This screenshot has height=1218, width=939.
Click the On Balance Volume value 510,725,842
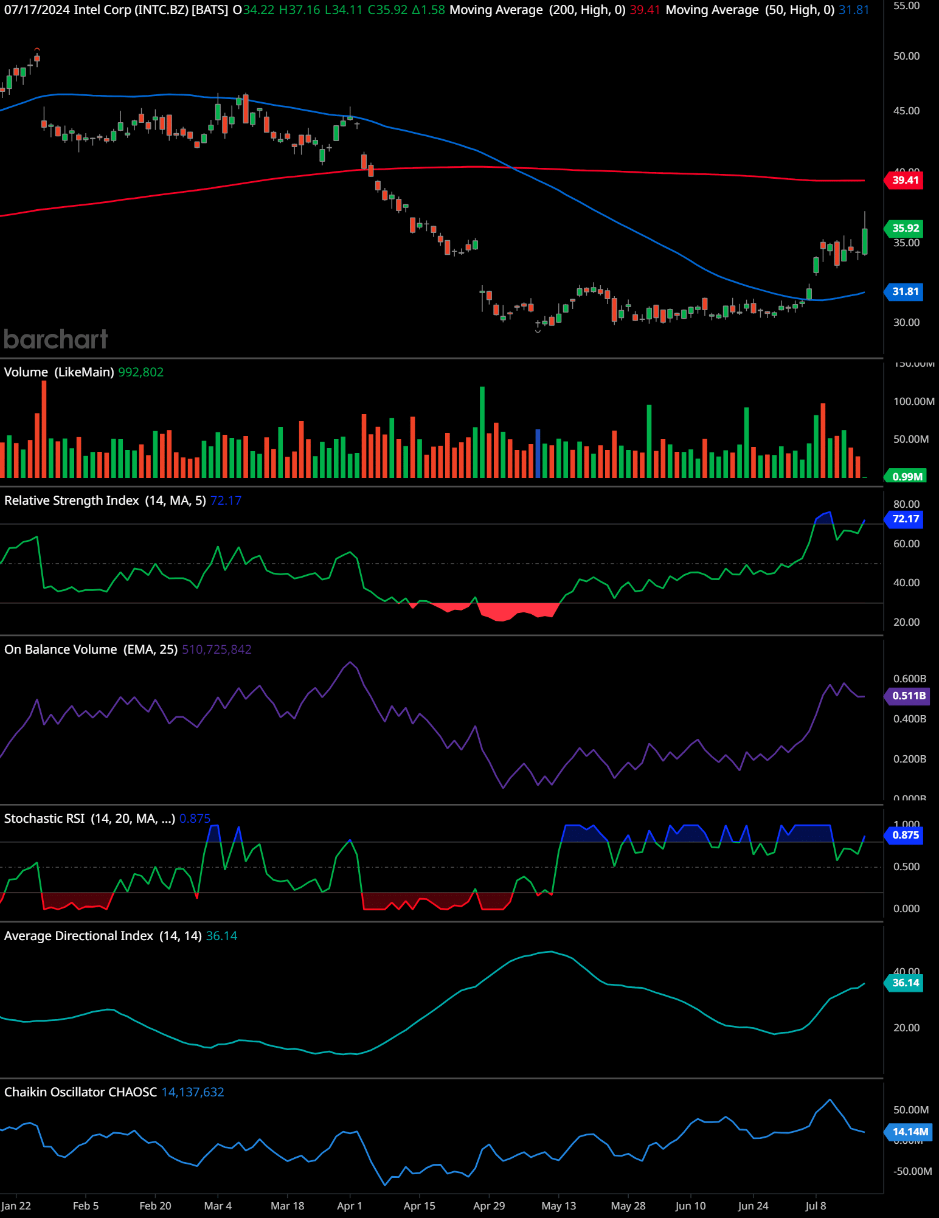[x=217, y=649]
